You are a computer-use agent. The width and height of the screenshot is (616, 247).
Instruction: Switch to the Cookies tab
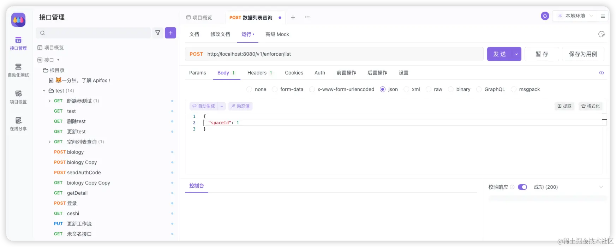point(294,73)
